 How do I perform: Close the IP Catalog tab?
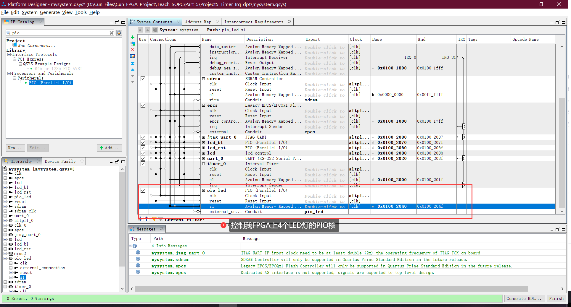(41, 22)
